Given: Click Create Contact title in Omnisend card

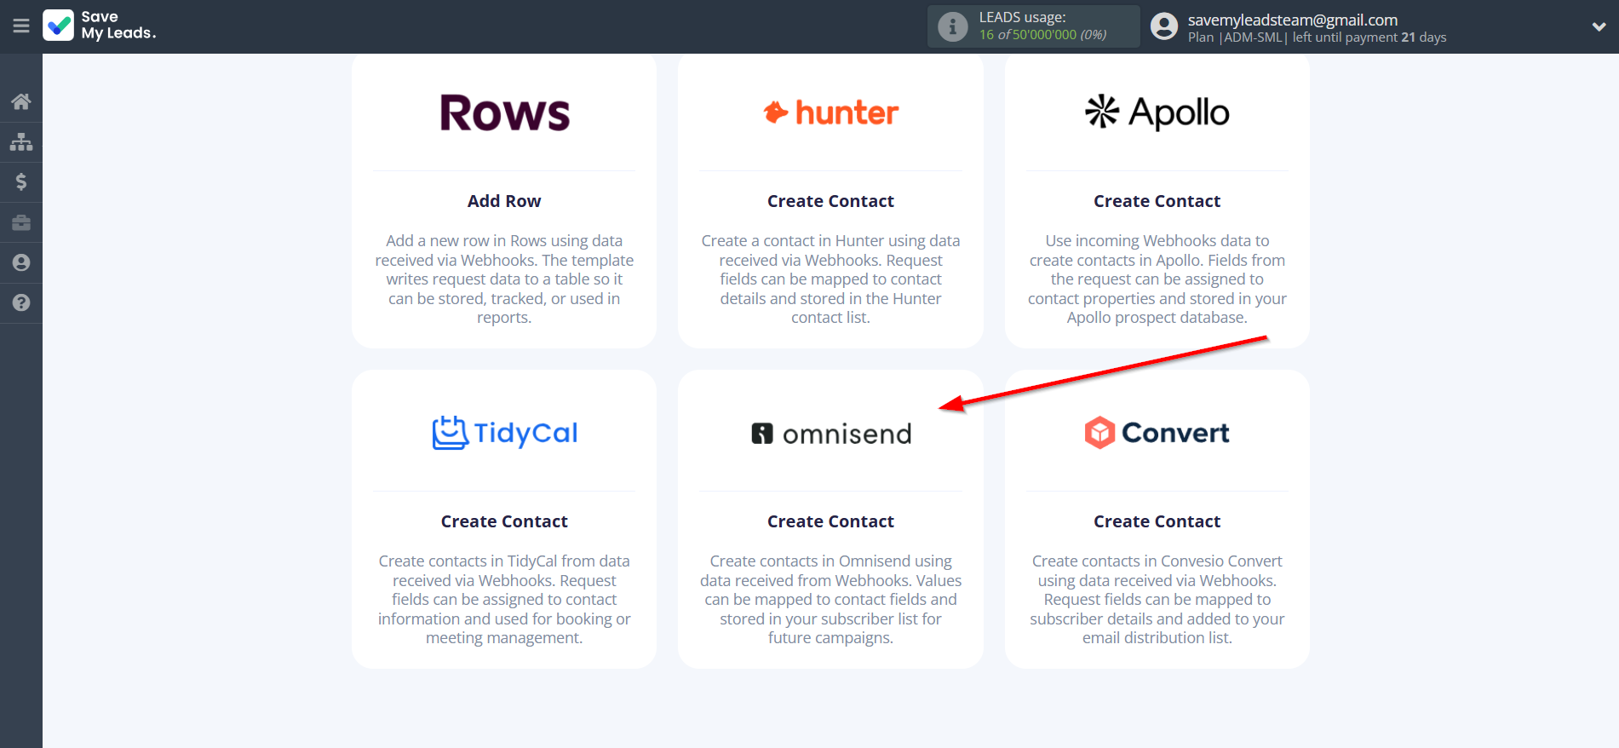Looking at the screenshot, I should pyautogui.click(x=830, y=521).
